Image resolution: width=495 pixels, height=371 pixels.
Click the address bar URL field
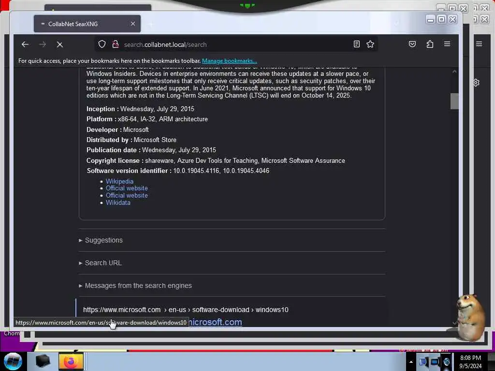tap(236, 44)
